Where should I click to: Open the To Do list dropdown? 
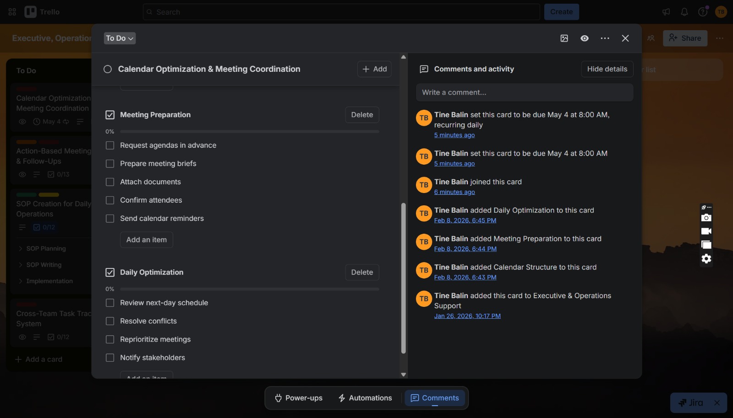(x=120, y=38)
